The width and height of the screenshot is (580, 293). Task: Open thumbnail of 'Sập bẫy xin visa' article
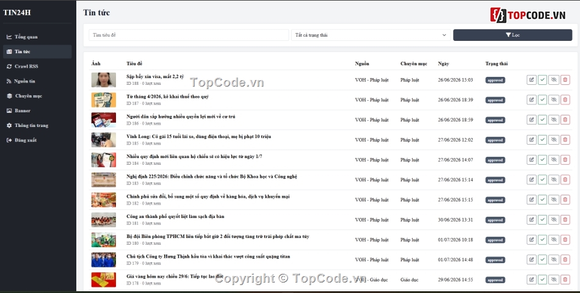point(104,80)
